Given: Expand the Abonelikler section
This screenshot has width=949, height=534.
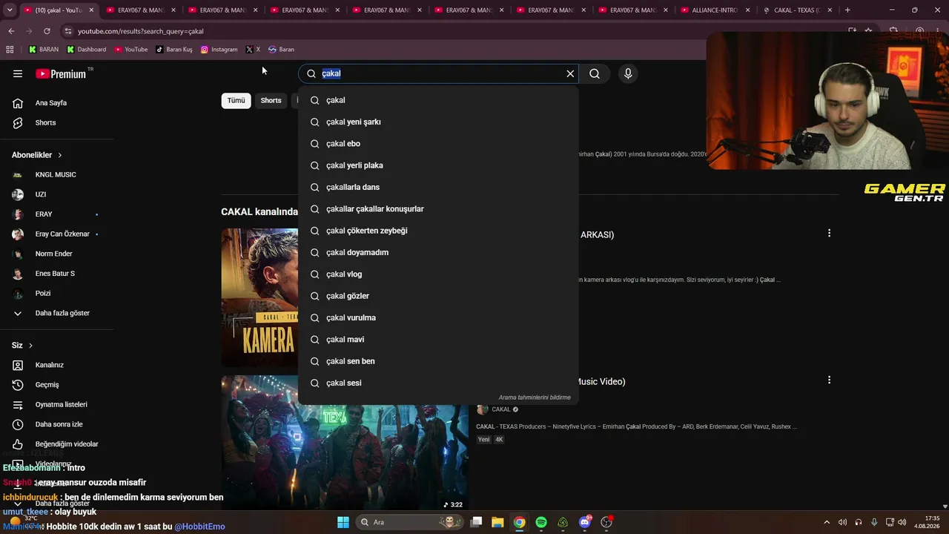Looking at the screenshot, I should (37, 155).
